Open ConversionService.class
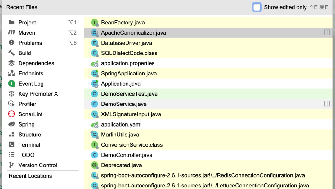This screenshot has height=189, width=335. pyautogui.click(x=208, y=145)
